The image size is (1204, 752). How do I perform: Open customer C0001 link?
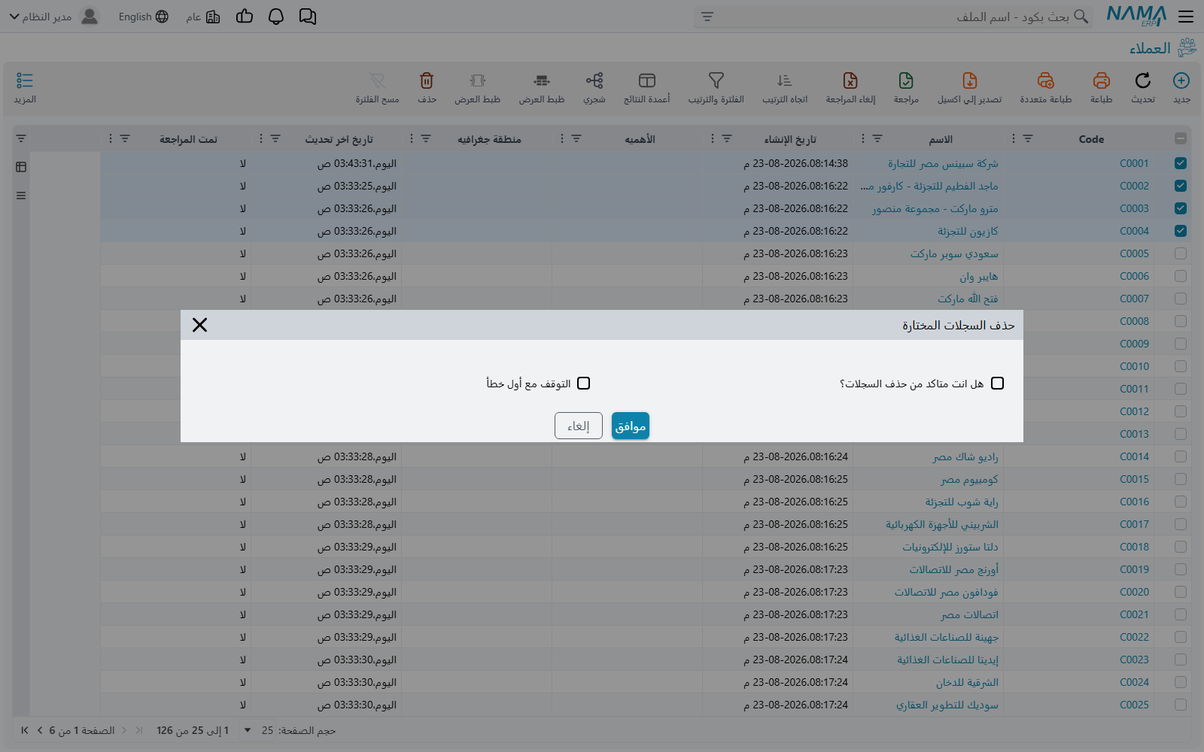click(1134, 163)
